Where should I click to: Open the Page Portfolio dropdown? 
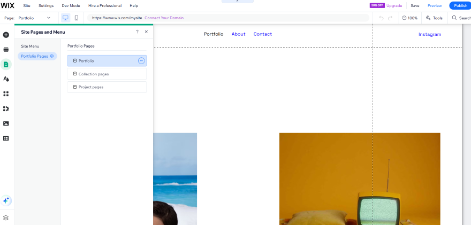point(35,18)
